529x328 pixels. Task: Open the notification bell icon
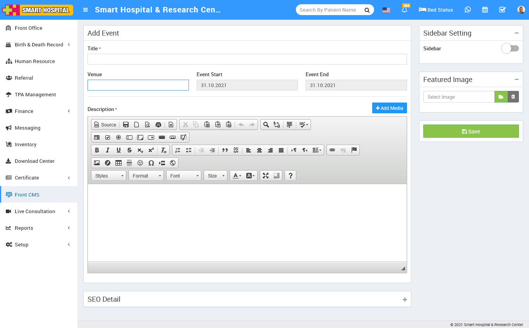tap(405, 10)
